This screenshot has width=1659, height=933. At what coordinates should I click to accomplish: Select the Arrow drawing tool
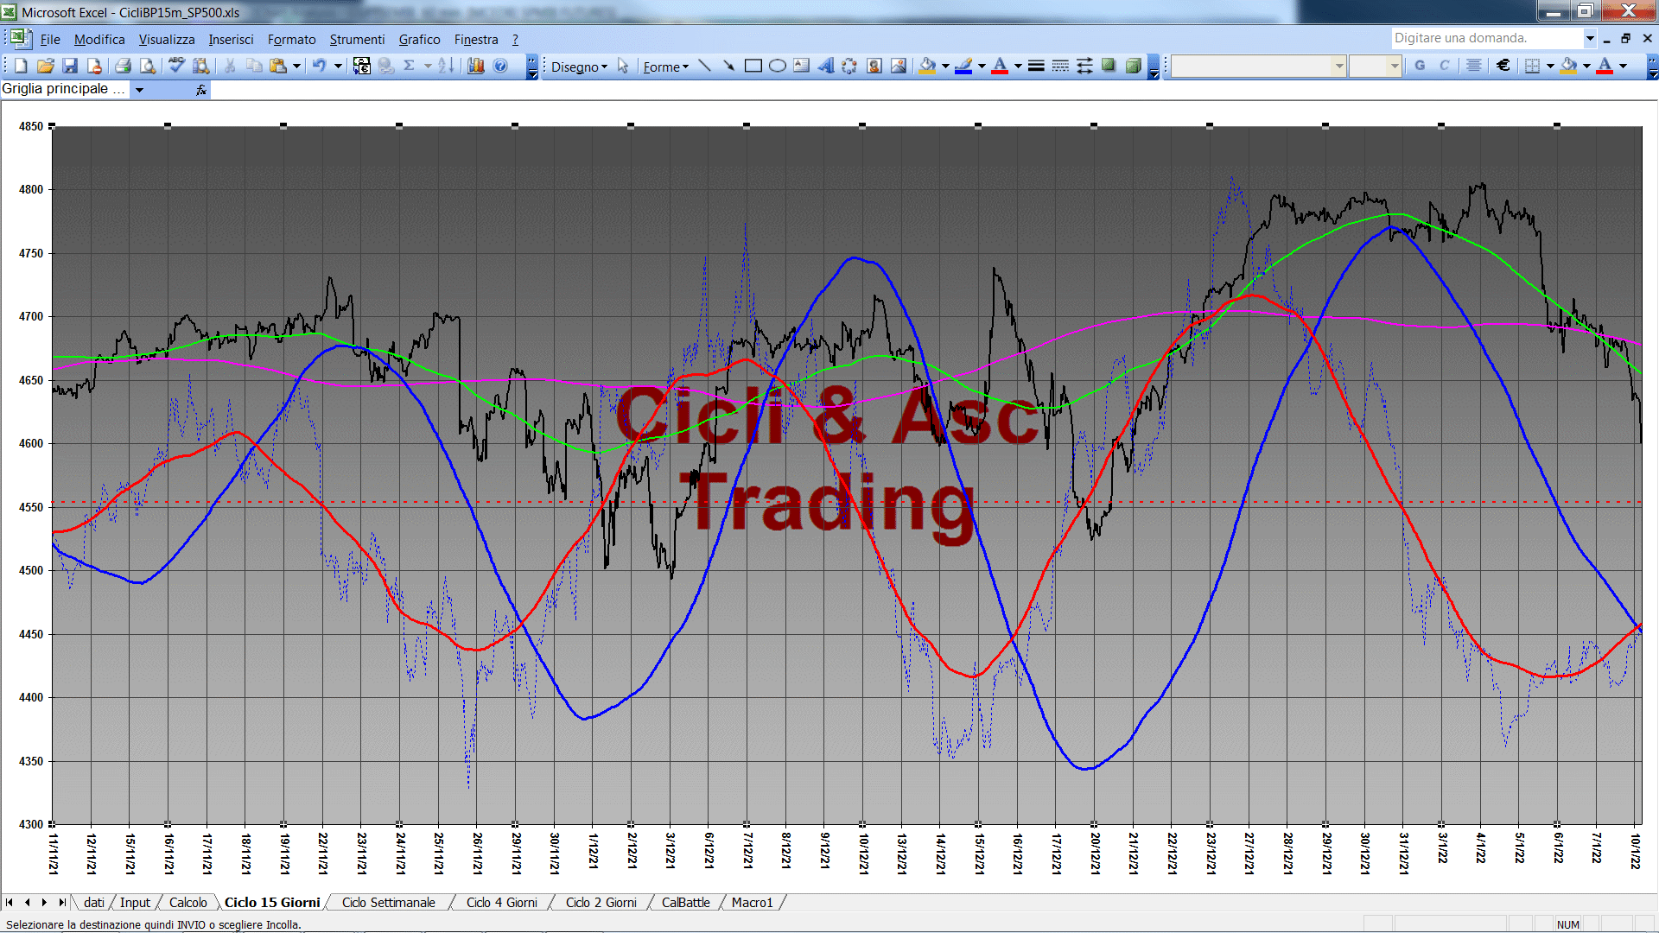click(x=728, y=66)
